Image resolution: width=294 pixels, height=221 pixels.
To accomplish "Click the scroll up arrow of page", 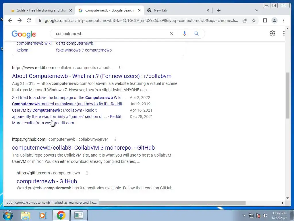I will pos(287,29).
